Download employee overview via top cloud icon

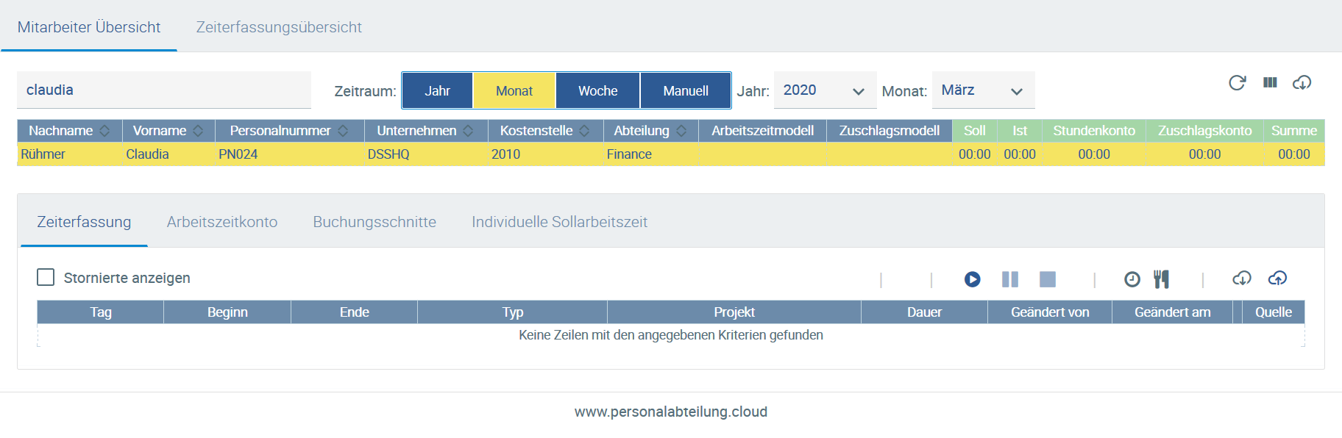coord(1302,82)
